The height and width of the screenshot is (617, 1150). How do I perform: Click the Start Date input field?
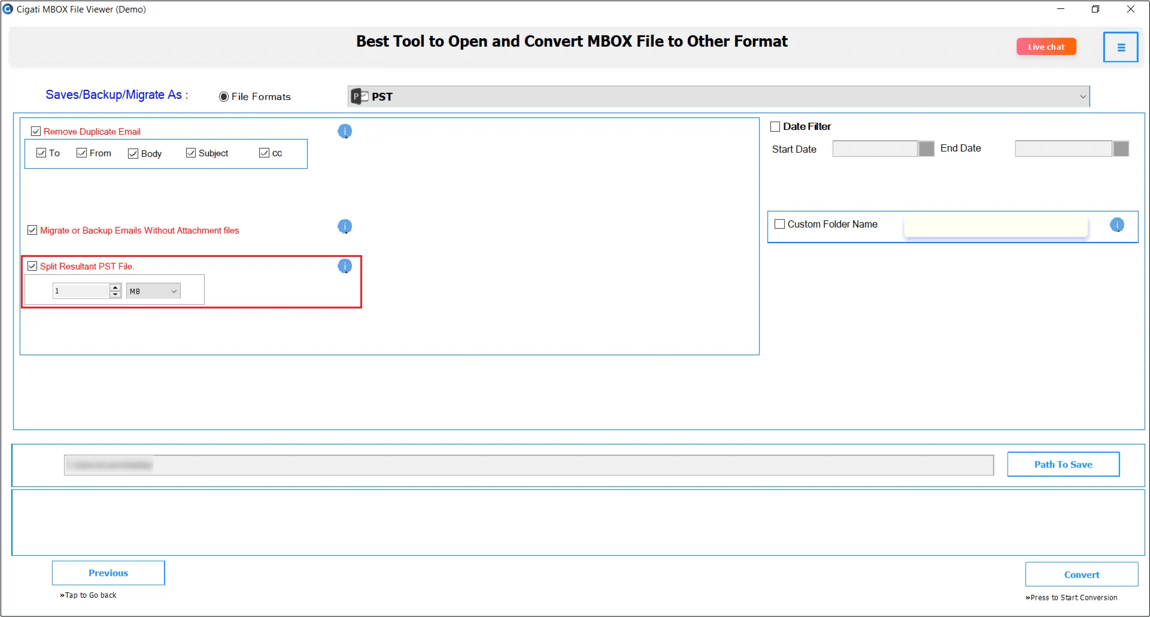(x=875, y=149)
